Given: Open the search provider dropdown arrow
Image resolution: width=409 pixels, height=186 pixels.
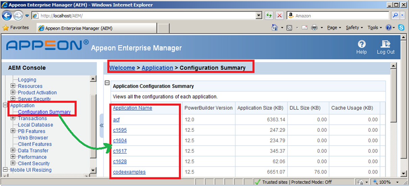Looking at the screenshot, I should click(402, 15).
